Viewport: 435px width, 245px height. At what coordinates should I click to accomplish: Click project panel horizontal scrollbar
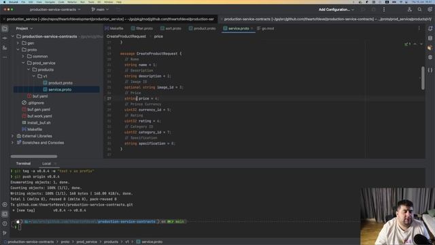coord(34,157)
